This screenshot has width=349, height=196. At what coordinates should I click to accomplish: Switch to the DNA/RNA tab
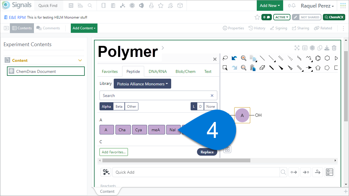tap(158, 71)
